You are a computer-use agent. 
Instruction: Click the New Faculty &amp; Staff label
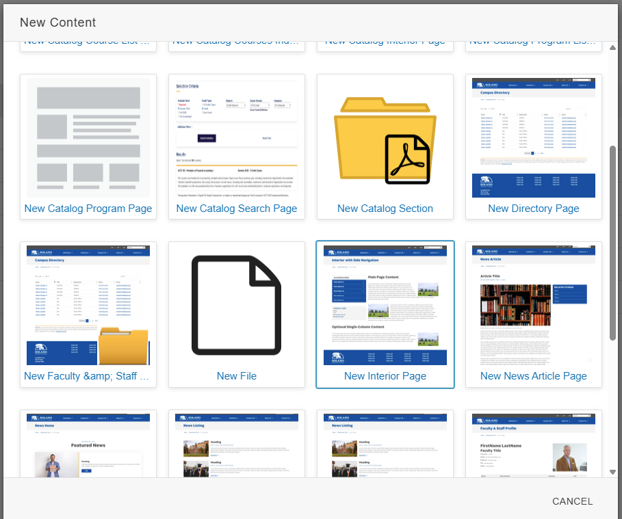(86, 376)
